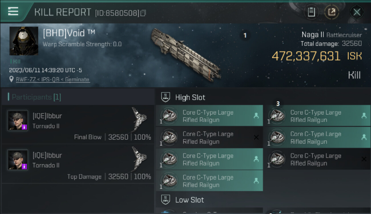
Task: Click X mark on second left-column railgun
Action: 256,138
